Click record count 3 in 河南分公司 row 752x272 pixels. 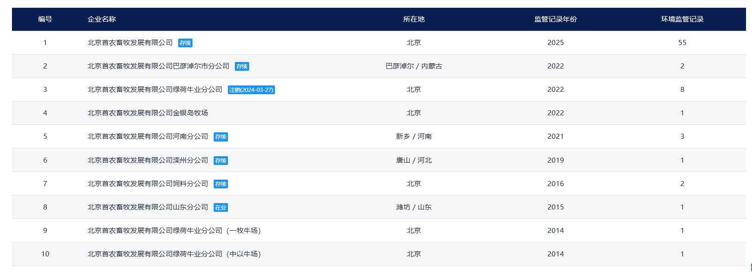click(682, 136)
